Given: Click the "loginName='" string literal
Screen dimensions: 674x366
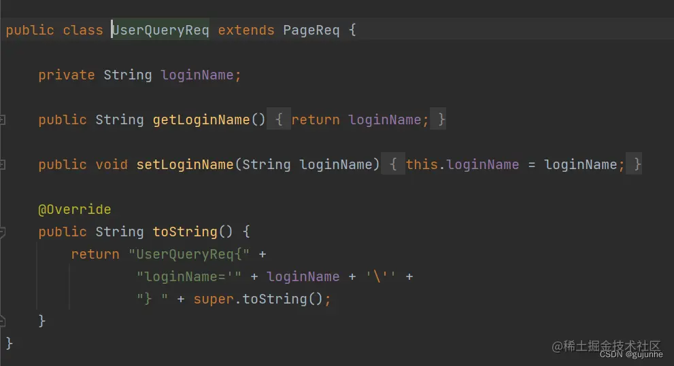Looking at the screenshot, I should (x=189, y=276).
